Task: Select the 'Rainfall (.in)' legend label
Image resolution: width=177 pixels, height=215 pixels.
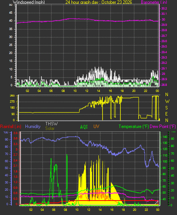Action: point(11,126)
